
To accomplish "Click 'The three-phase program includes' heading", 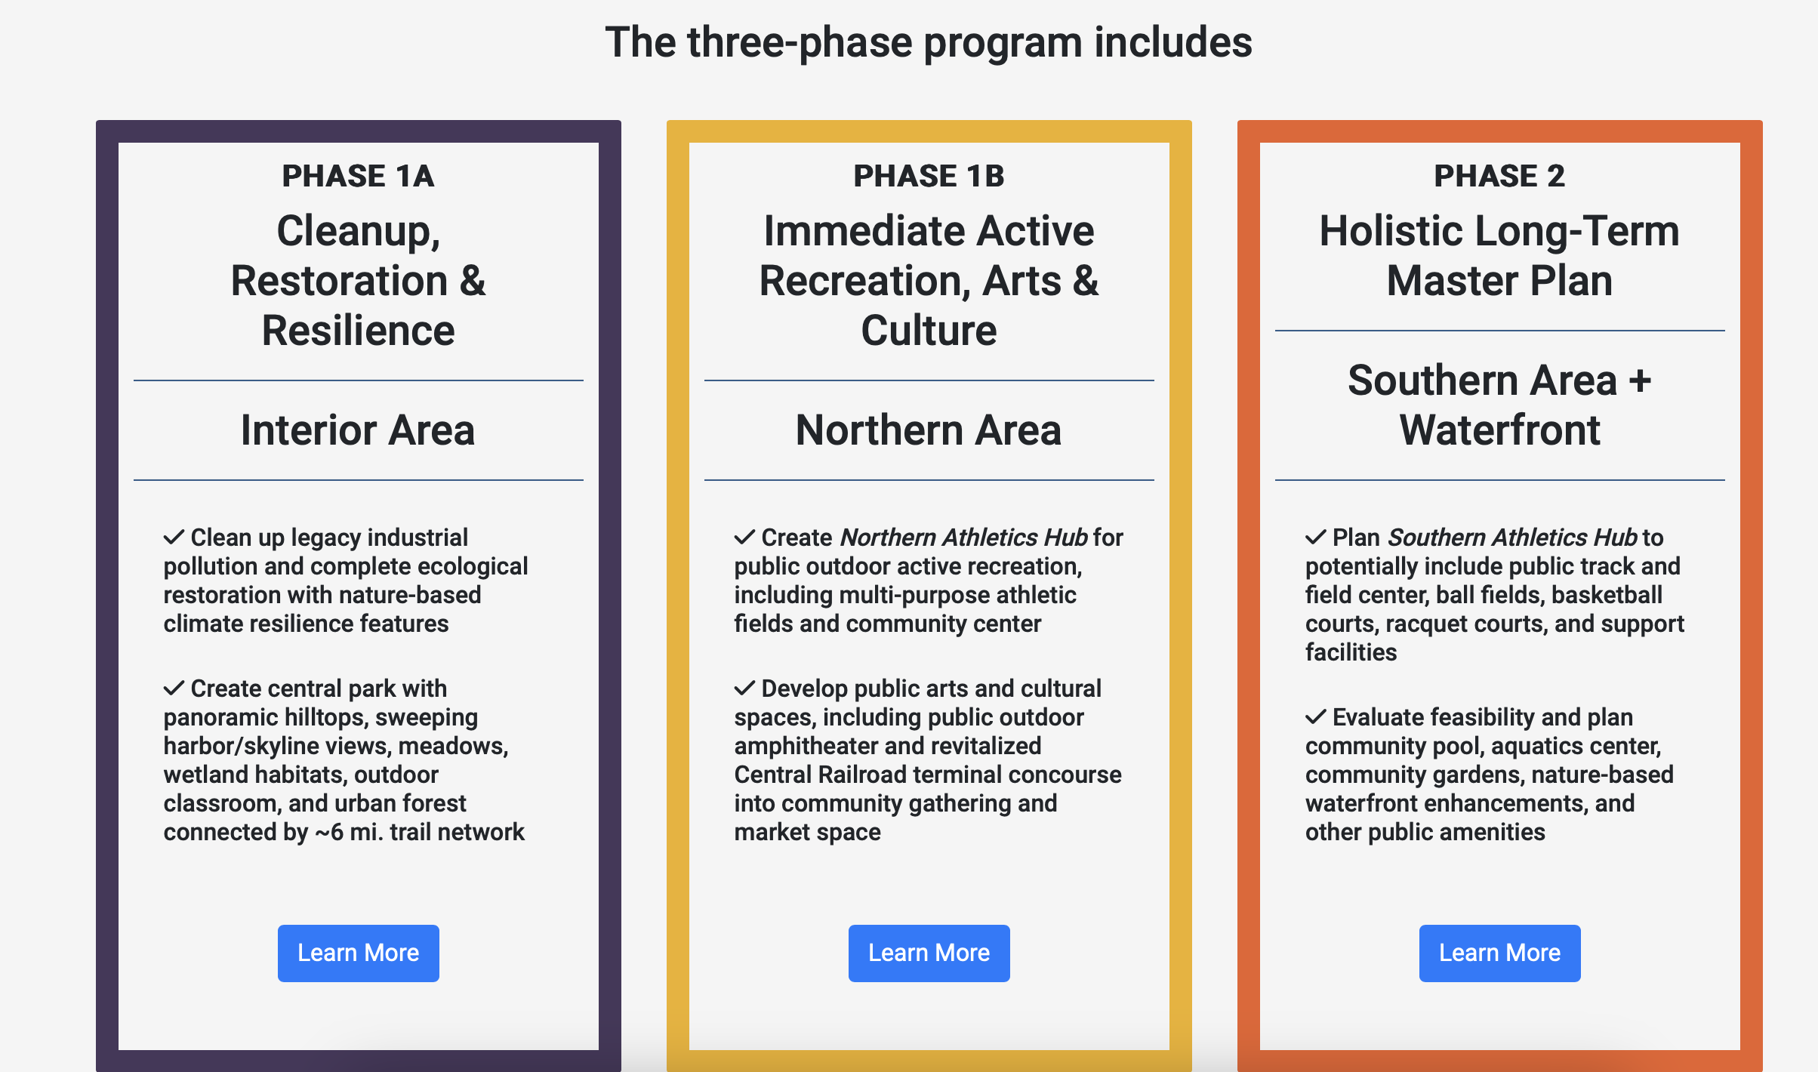I will [929, 42].
